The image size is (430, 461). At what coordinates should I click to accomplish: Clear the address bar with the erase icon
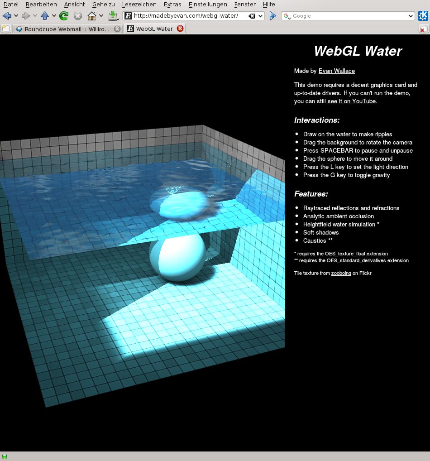point(252,16)
